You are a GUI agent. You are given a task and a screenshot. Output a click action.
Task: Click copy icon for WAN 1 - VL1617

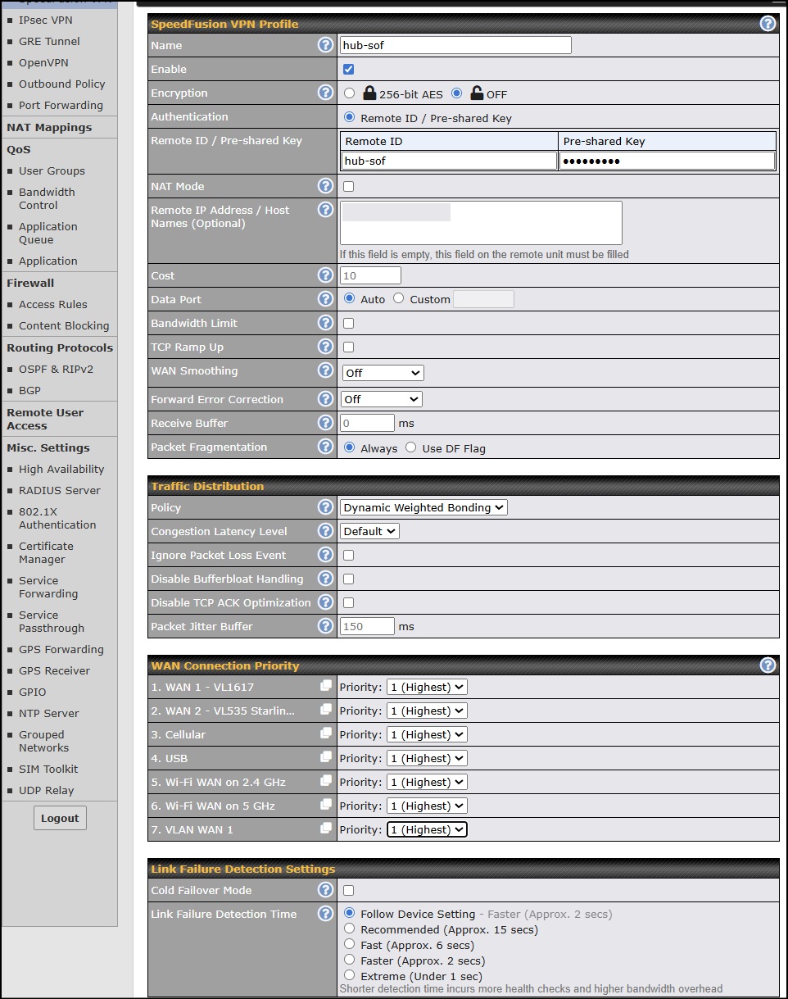[326, 686]
